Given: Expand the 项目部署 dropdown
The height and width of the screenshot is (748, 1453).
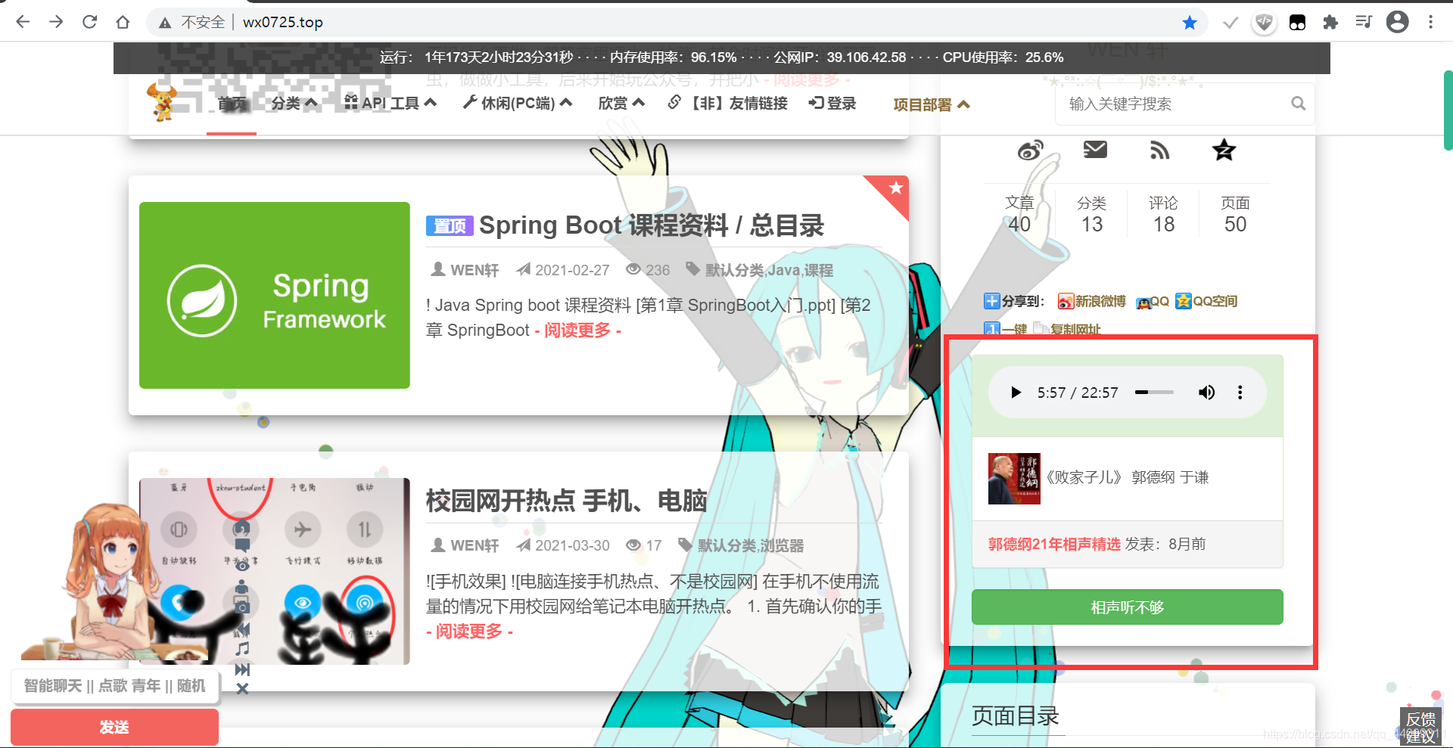Looking at the screenshot, I should 932,104.
